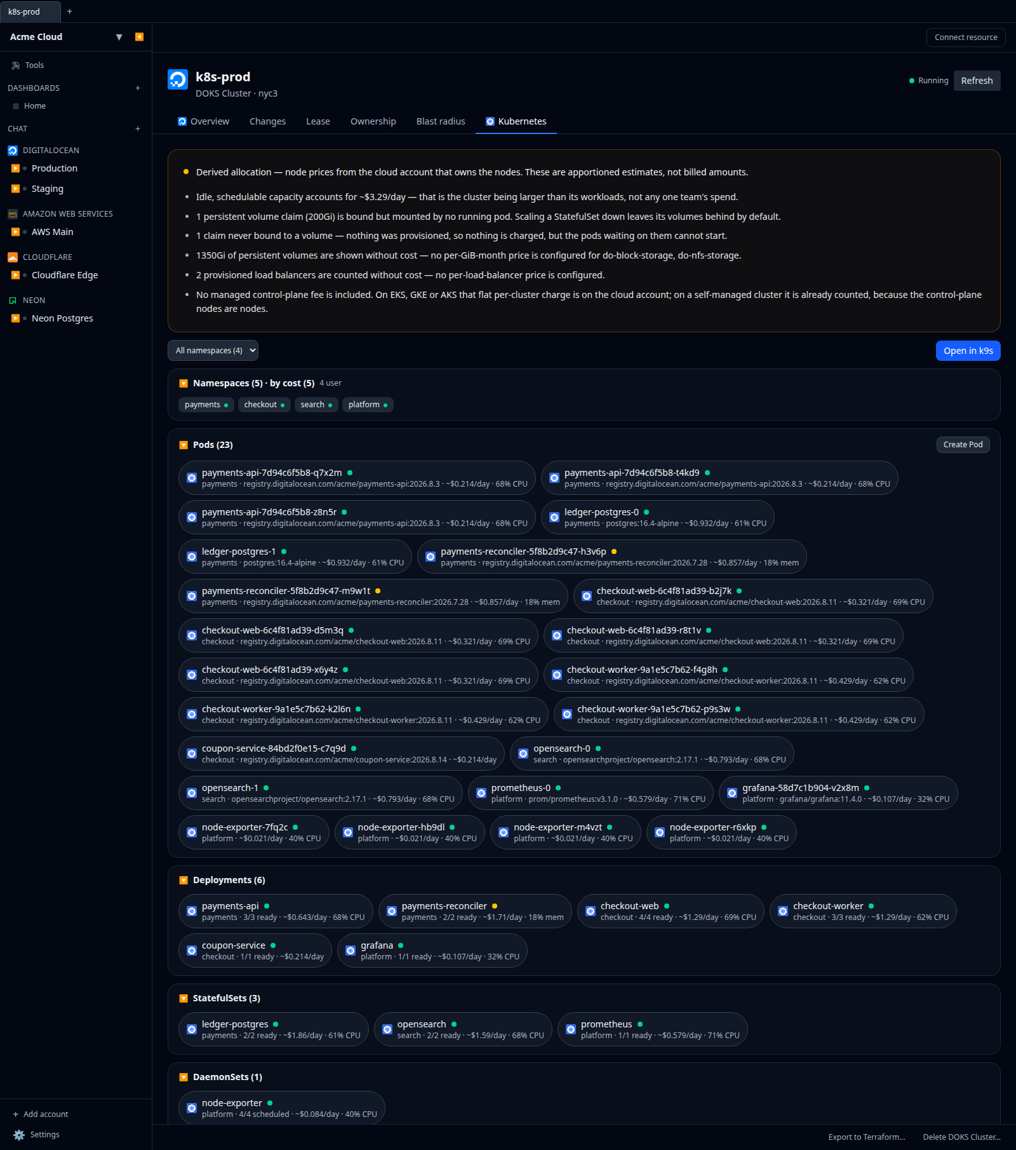Open the checkout-worker deployment chip
Screen dimensions: 1016x1150
pos(864,911)
